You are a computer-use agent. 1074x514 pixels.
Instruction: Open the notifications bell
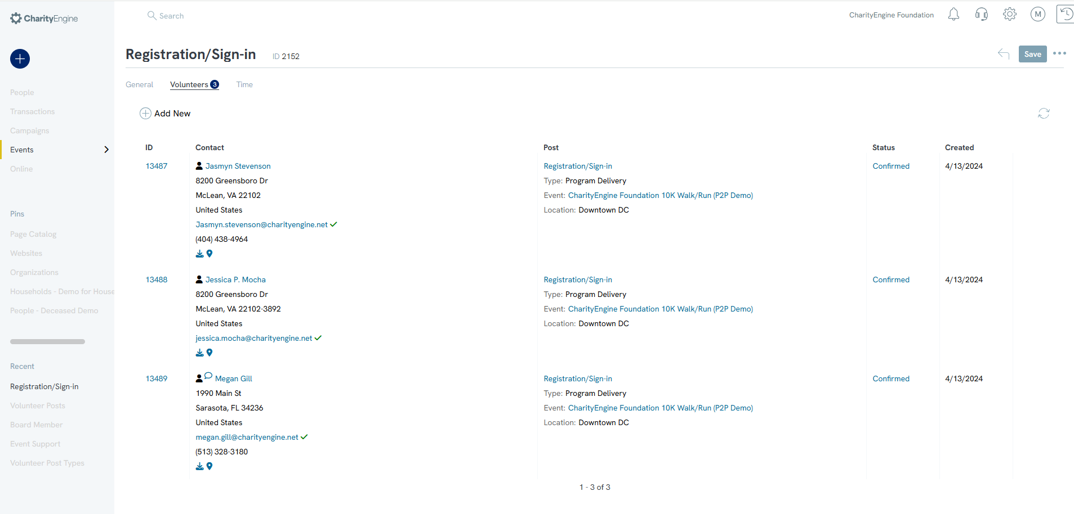tap(953, 15)
